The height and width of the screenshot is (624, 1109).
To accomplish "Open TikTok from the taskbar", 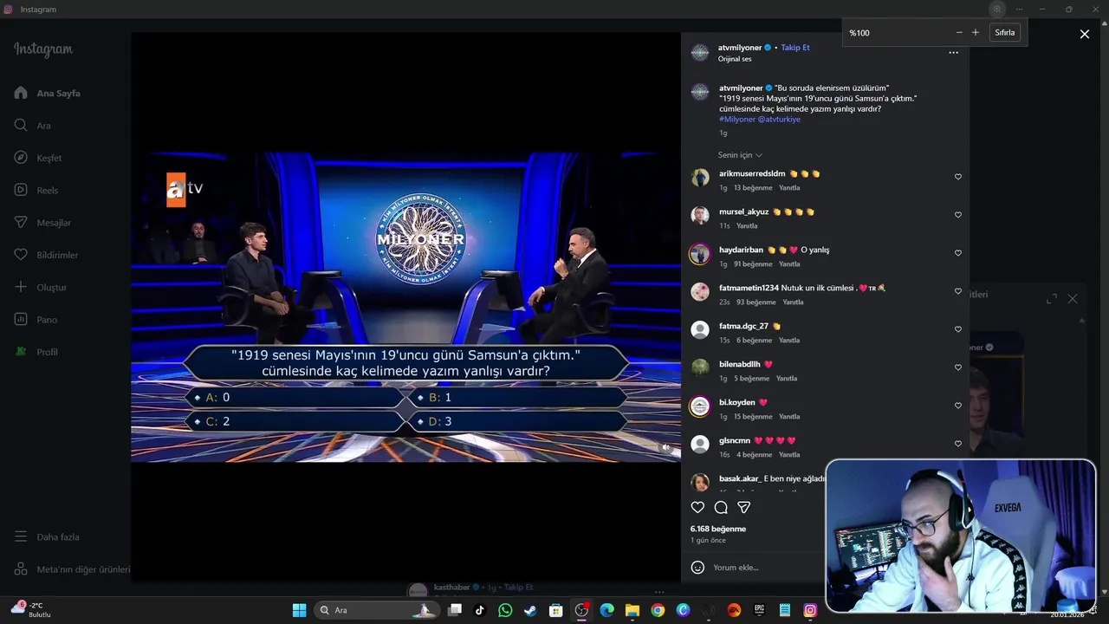I will (x=480, y=610).
